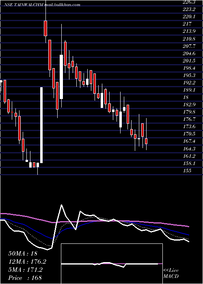Click the highest red candlestick near 217
Image resolution: width=203 pixels, height=284 pixels.
pyautogui.click(x=45, y=28)
